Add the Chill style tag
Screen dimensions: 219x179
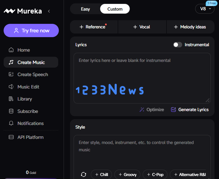tap(101, 174)
